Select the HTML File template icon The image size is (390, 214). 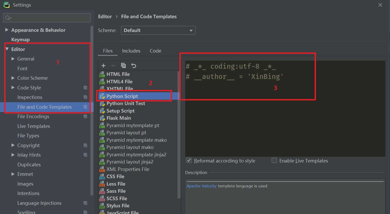pyautogui.click(x=102, y=74)
